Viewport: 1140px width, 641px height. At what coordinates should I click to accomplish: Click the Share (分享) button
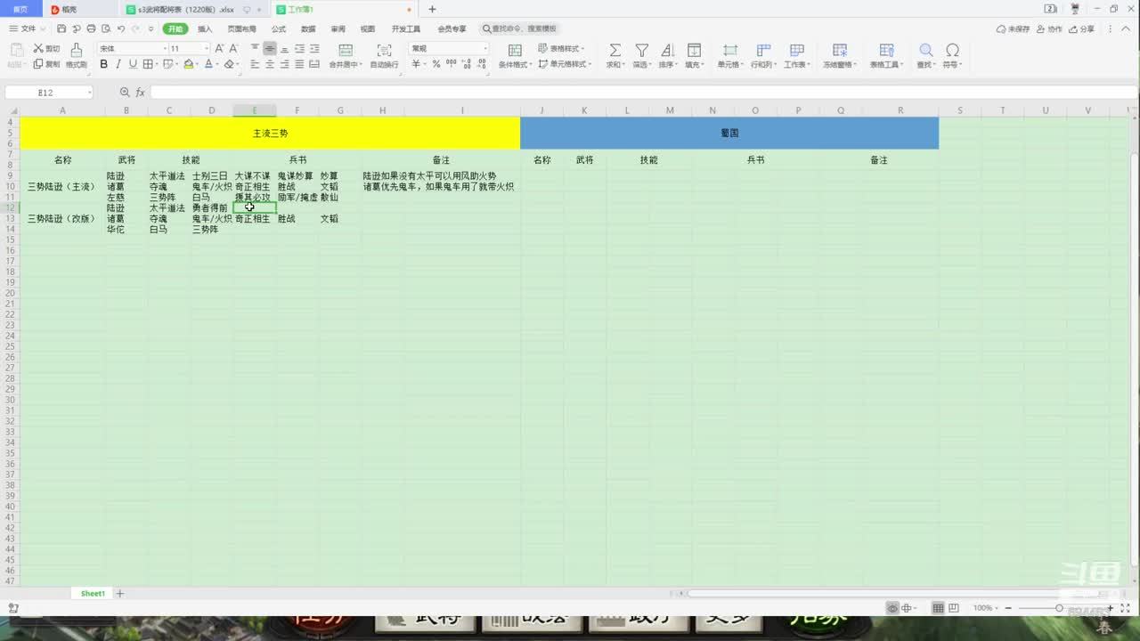1083,28
